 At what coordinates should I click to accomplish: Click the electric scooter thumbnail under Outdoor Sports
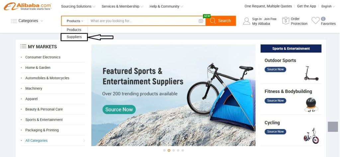click(311, 74)
